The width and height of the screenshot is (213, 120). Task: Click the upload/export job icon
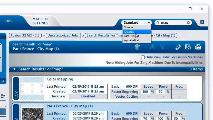point(152,47)
